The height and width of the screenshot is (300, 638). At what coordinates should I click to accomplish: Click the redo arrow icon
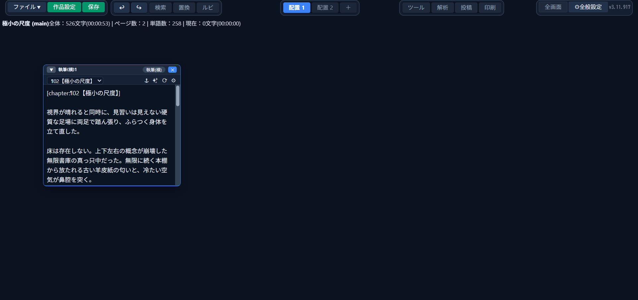click(139, 7)
